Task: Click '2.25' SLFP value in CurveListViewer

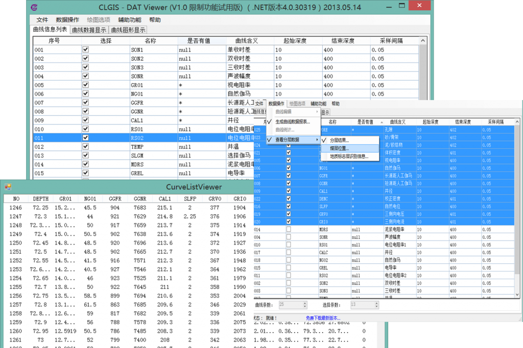Action: pos(190,216)
